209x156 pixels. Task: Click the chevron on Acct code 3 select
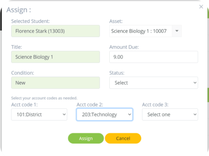point(195,115)
